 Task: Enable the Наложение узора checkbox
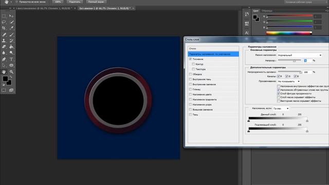click(x=190, y=104)
